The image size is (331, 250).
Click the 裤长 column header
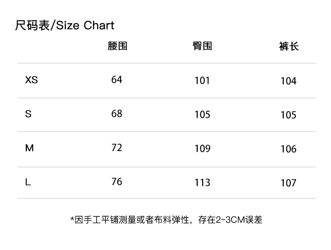289,46
